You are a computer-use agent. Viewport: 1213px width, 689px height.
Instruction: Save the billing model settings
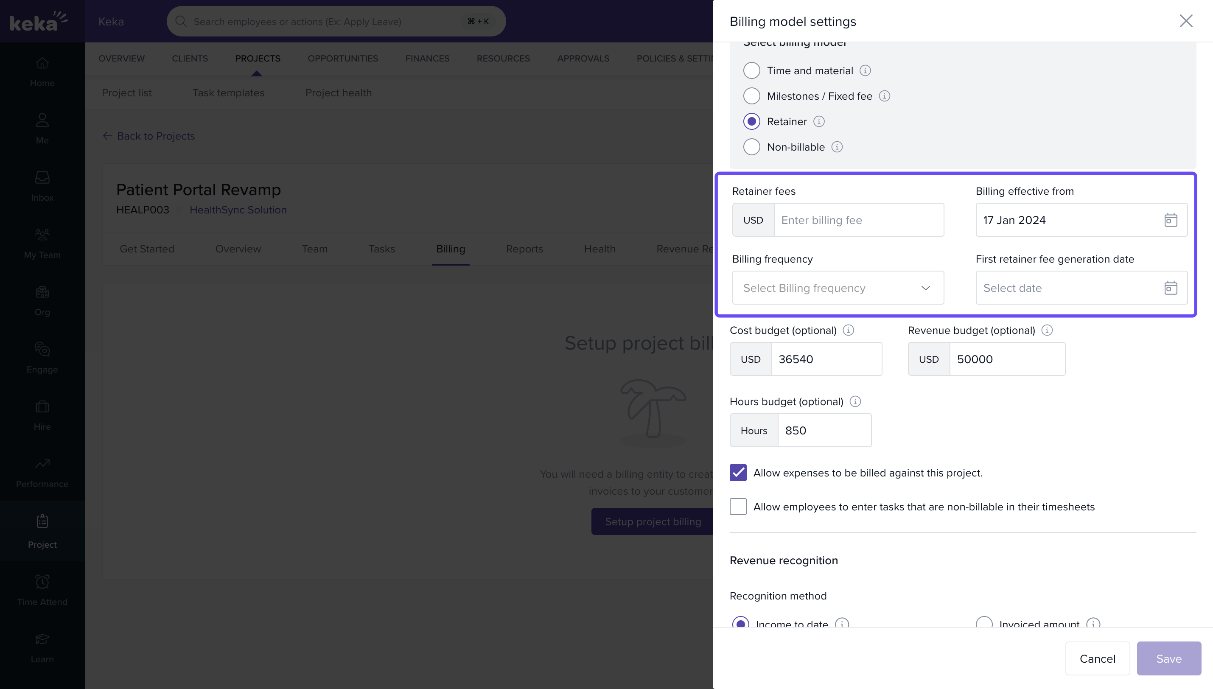(x=1168, y=658)
